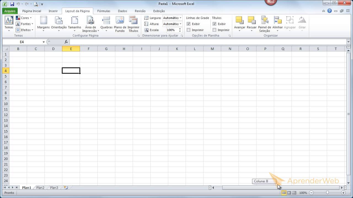Switch to the Inserir tab
Screen dimensions: 353x198
pos(53,11)
